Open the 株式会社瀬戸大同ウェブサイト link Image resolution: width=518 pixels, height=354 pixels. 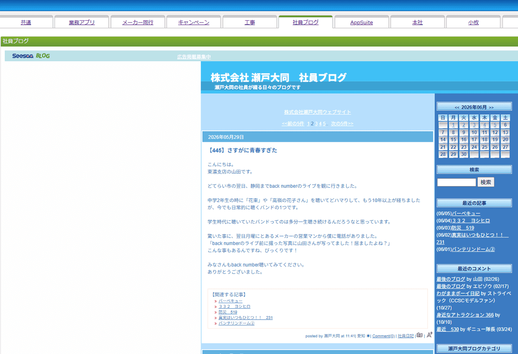[317, 112]
